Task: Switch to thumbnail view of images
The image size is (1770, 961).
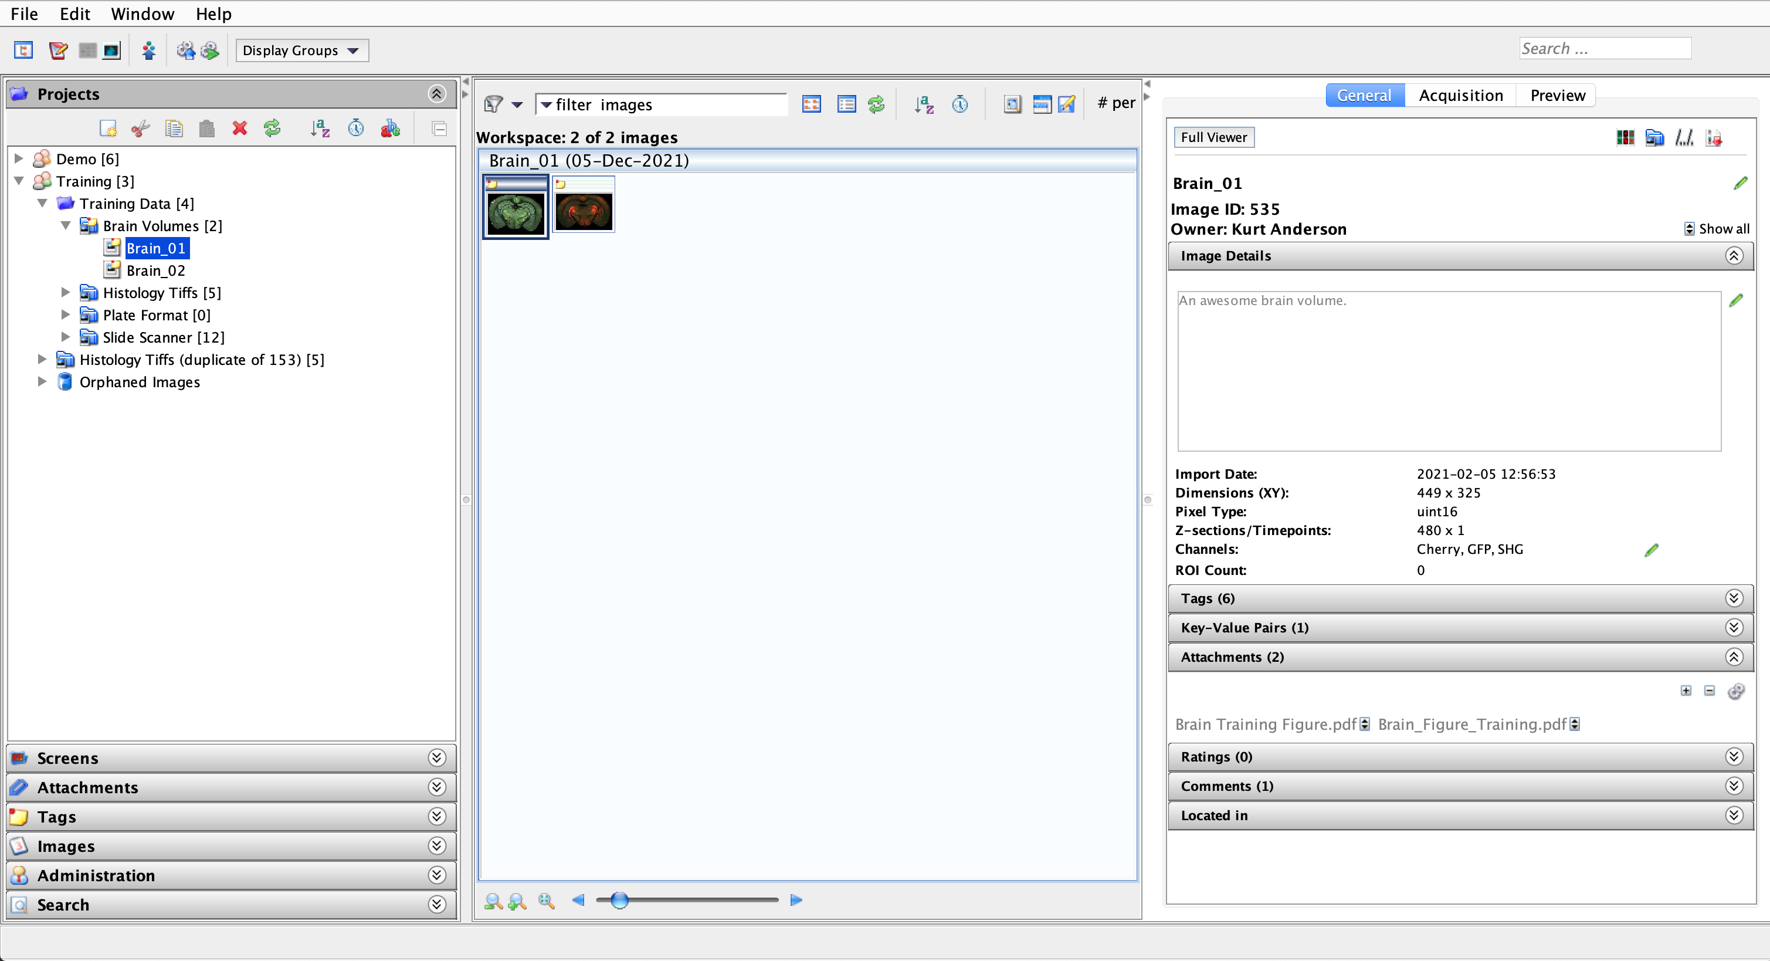Action: [x=812, y=104]
